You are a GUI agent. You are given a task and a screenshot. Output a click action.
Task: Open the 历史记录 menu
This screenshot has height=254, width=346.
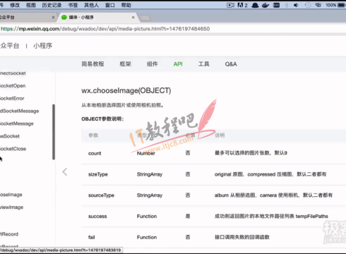[52, 5]
